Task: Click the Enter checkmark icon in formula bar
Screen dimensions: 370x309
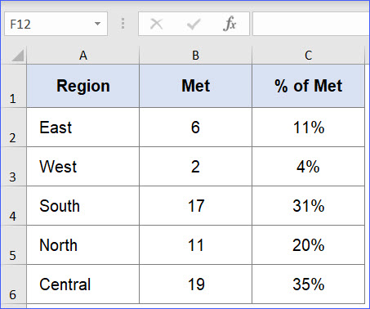Action: pyautogui.click(x=194, y=24)
